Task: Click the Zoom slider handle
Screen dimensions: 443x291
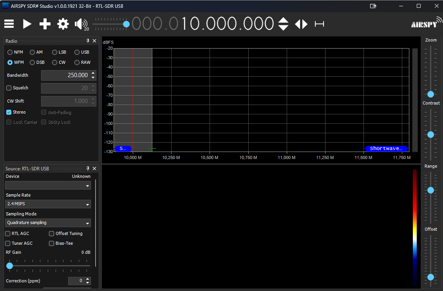Action: coord(431,94)
